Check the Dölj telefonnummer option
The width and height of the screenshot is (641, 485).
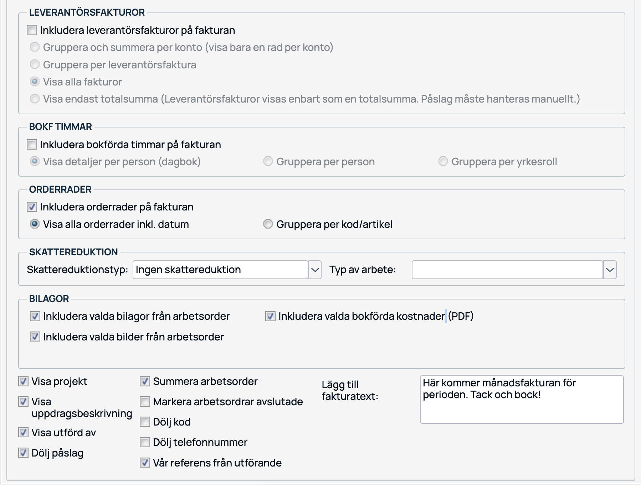coord(145,442)
